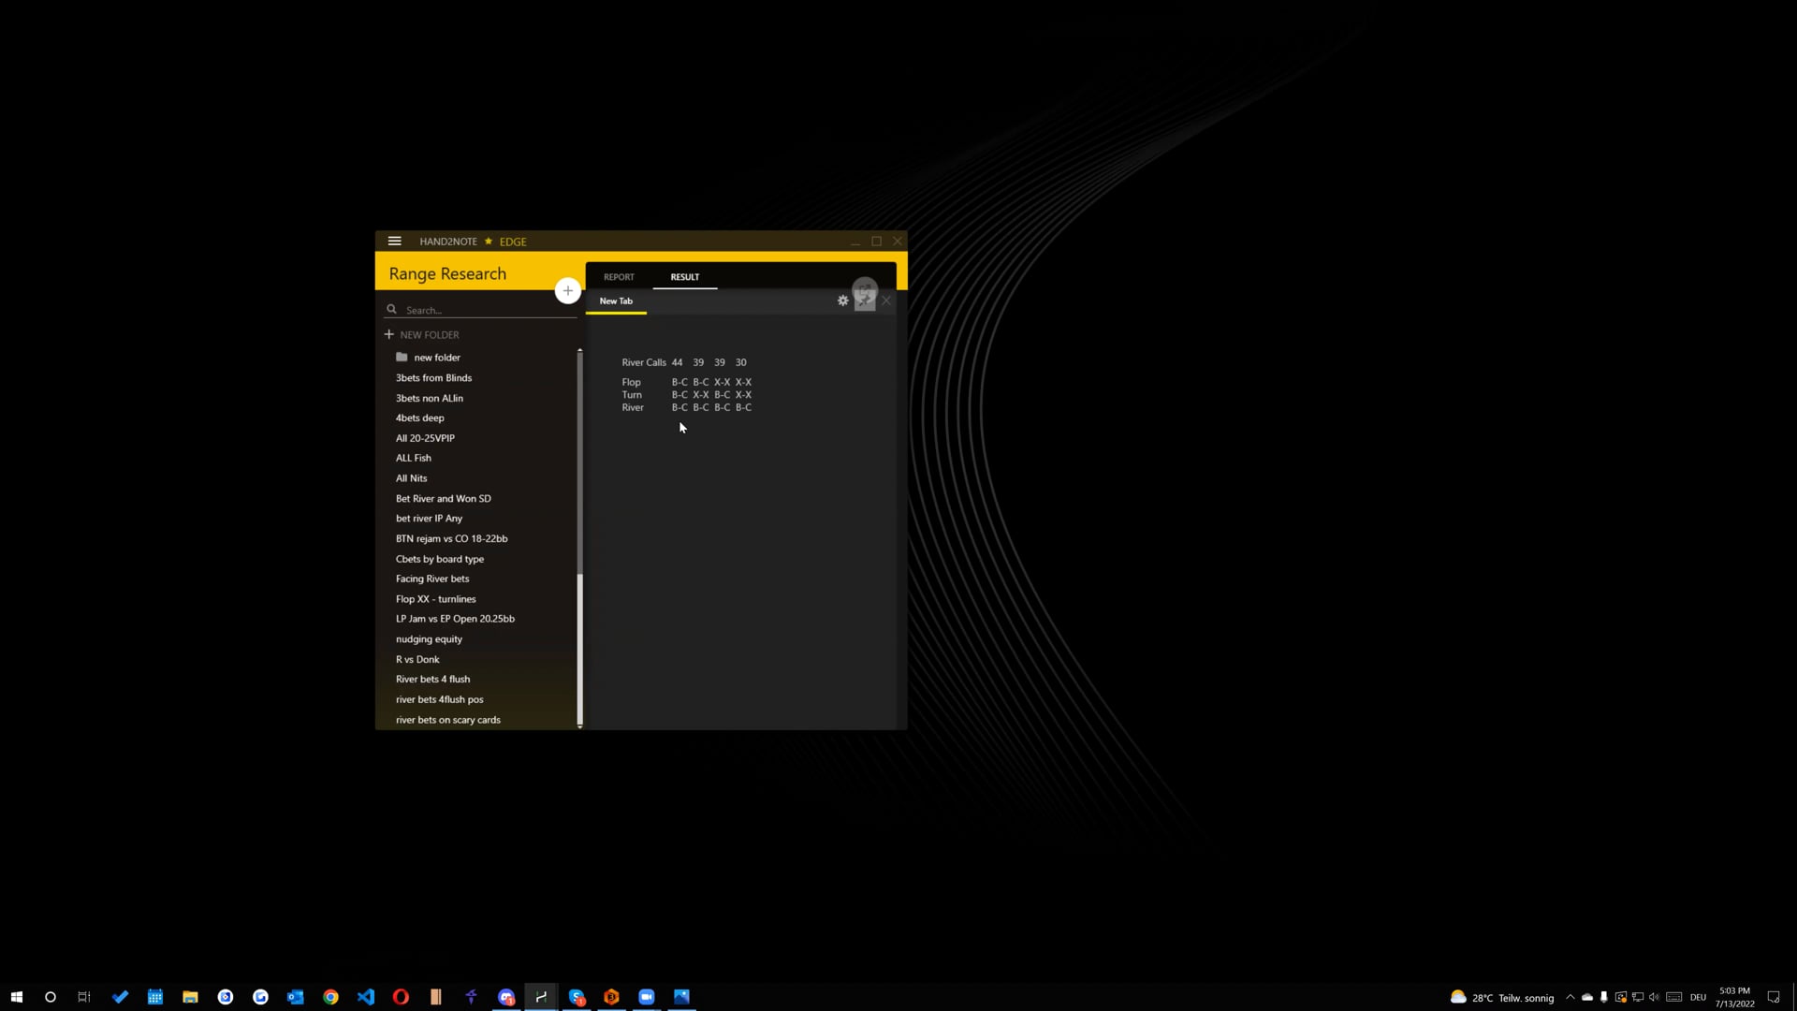Click River Calls value 30
This screenshot has width=1797, height=1011.
coord(740,362)
